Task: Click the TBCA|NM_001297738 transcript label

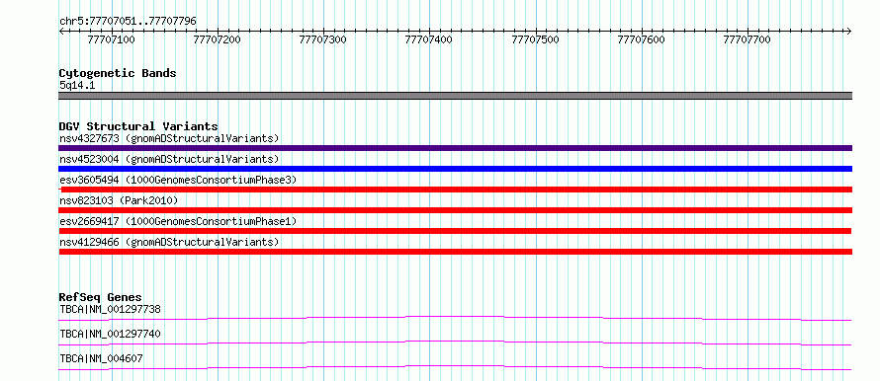Action: click(111, 309)
